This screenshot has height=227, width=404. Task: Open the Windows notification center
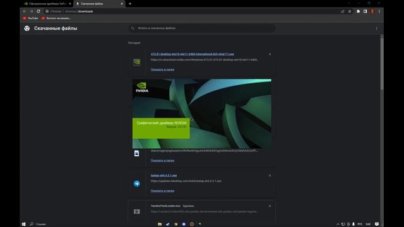coord(377,224)
